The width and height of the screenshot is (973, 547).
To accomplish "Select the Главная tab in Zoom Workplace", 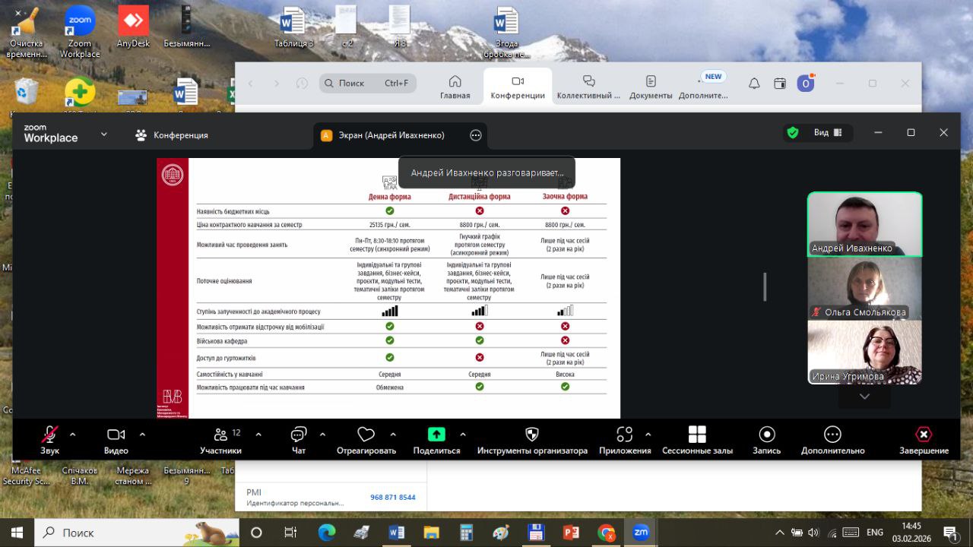I will point(455,87).
